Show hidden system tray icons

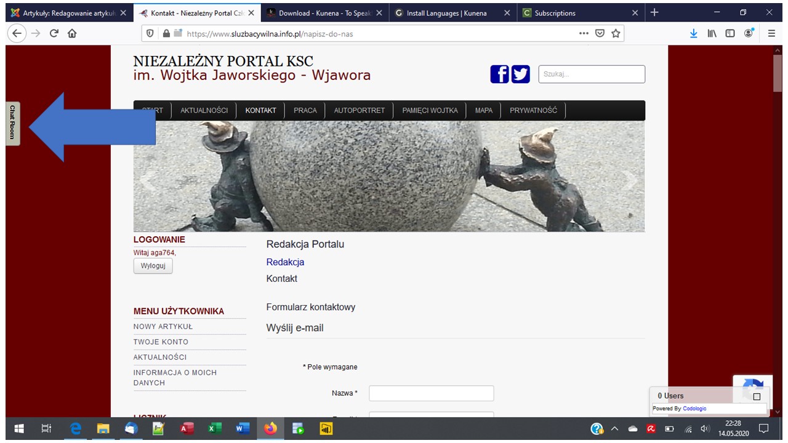point(614,429)
